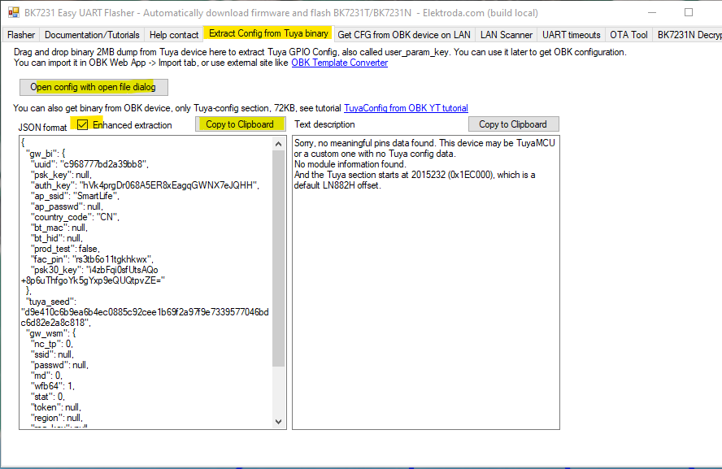Click the JSON scrollbar up arrow

[278, 144]
